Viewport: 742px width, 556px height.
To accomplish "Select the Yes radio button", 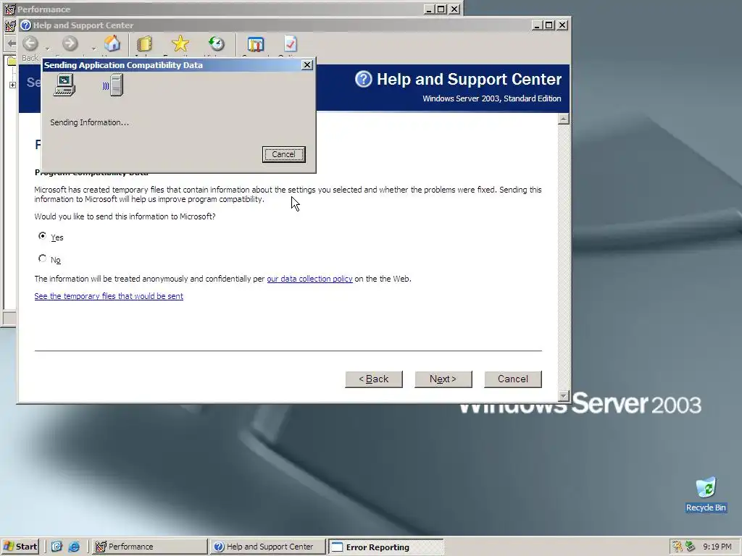I will pos(42,235).
